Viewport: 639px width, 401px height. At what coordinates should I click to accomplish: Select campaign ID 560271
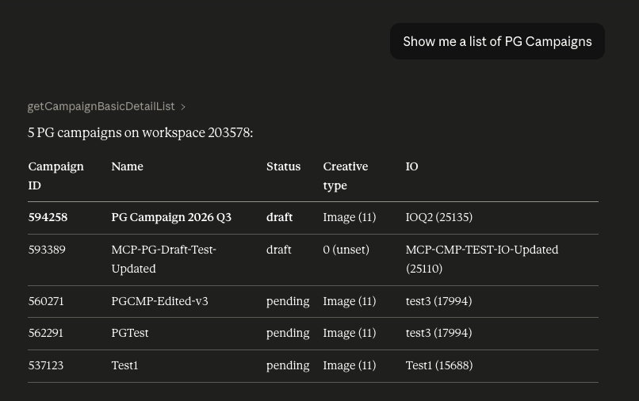(46, 301)
